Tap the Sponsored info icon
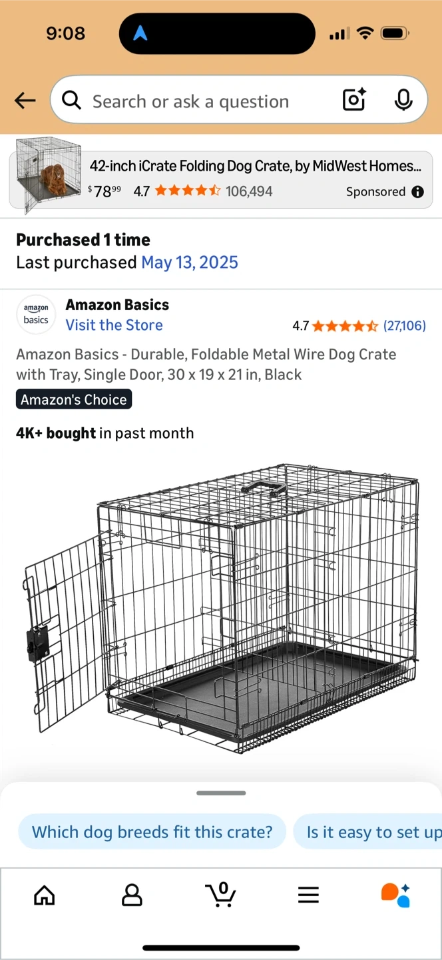The height and width of the screenshot is (960, 442). pyautogui.click(x=417, y=192)
